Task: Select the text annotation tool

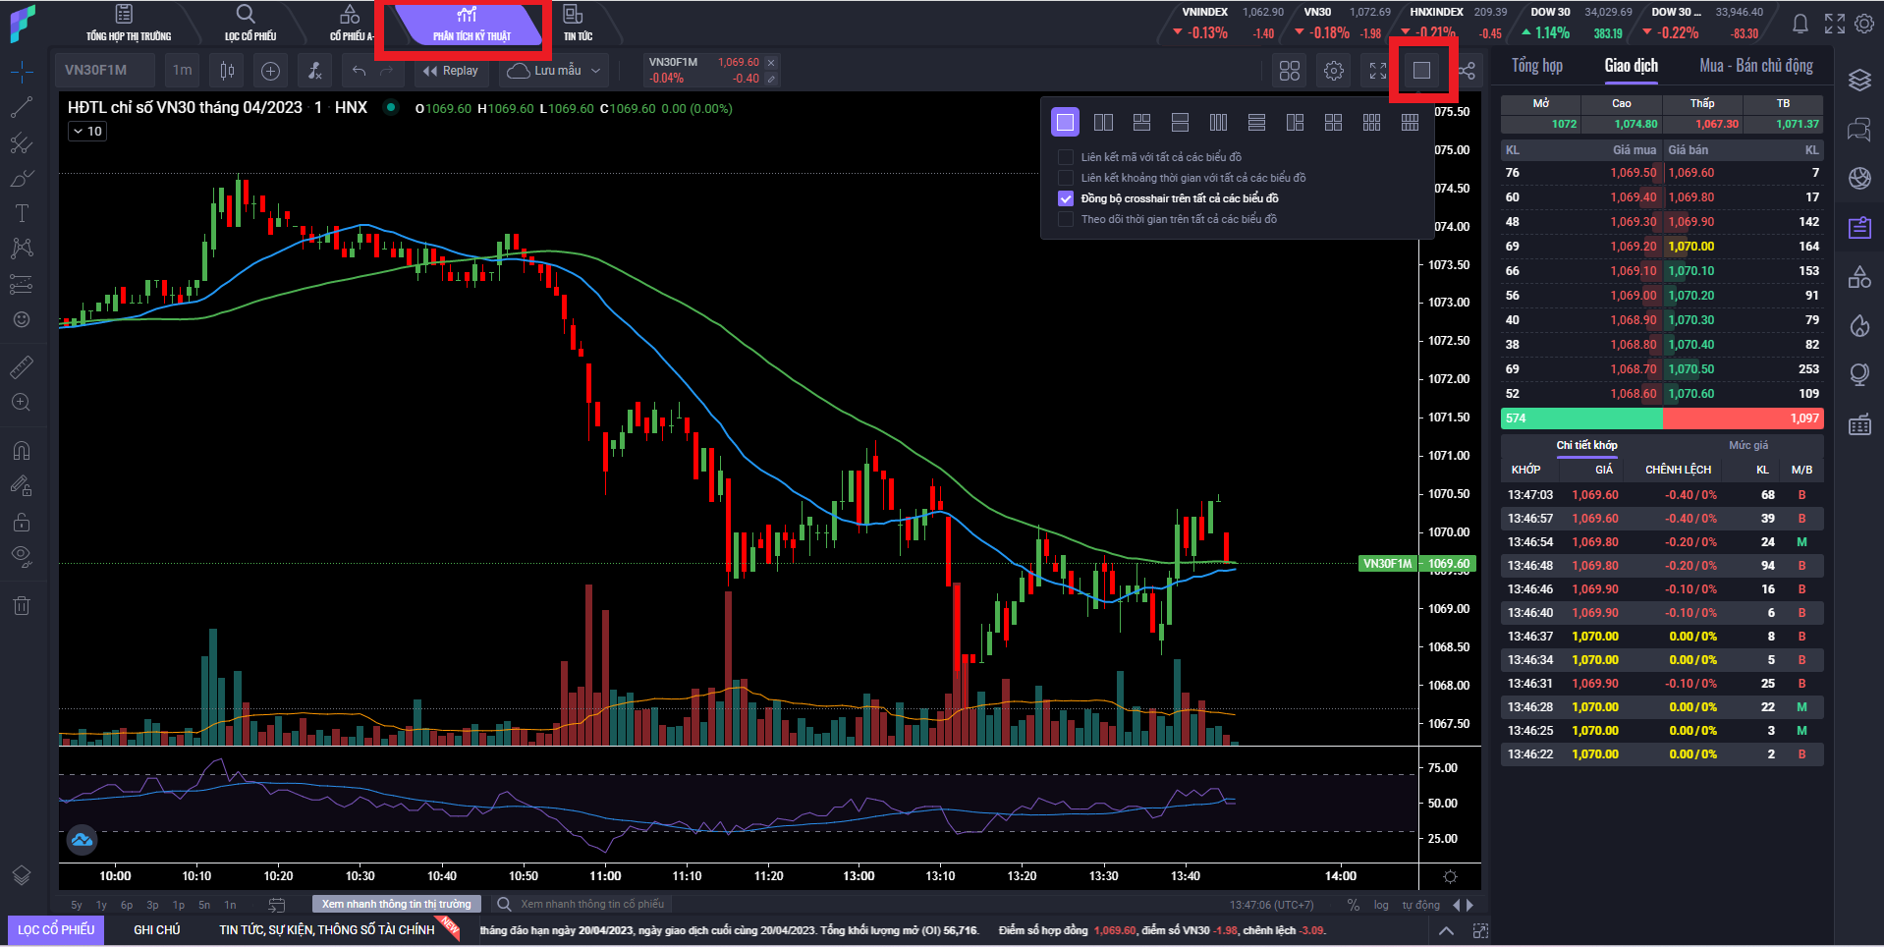Action: (x=22, y=213)
